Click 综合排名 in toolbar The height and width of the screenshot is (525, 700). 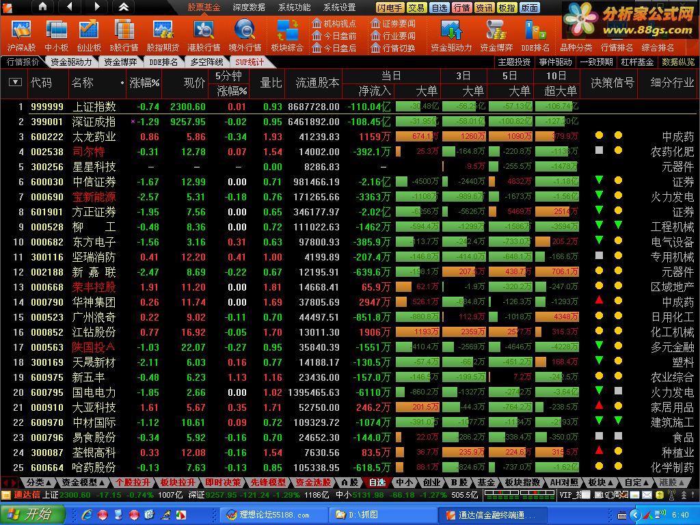pos(658,47)
